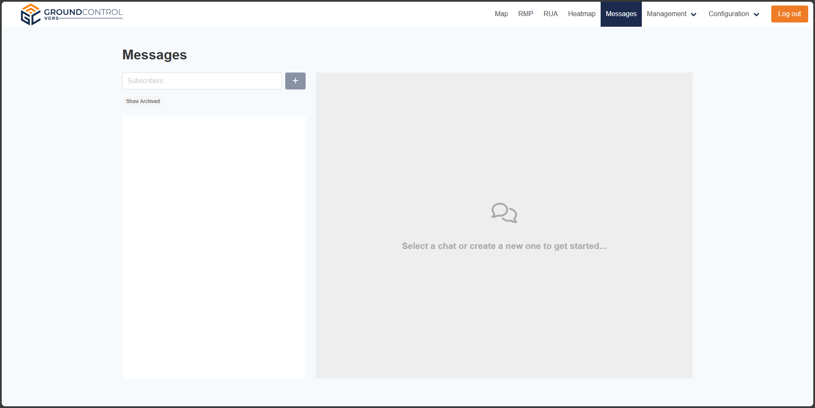815x408 pixels.
Task: Open the Configuration dropdown
Action: tap(728, 14)
